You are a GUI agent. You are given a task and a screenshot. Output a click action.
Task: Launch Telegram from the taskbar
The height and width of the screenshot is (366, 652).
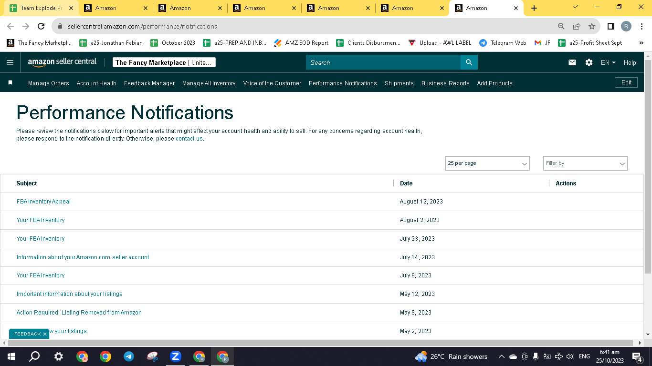point(128,356)
